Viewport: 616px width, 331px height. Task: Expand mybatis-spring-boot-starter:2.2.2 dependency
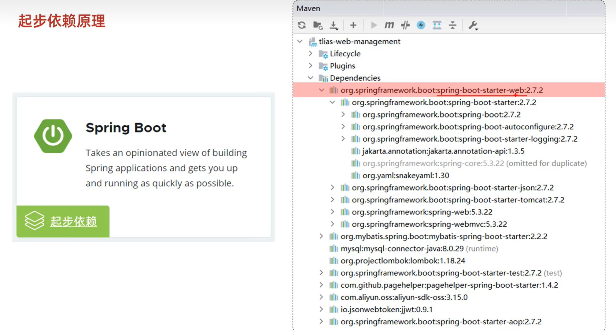(x=322, y=236)
